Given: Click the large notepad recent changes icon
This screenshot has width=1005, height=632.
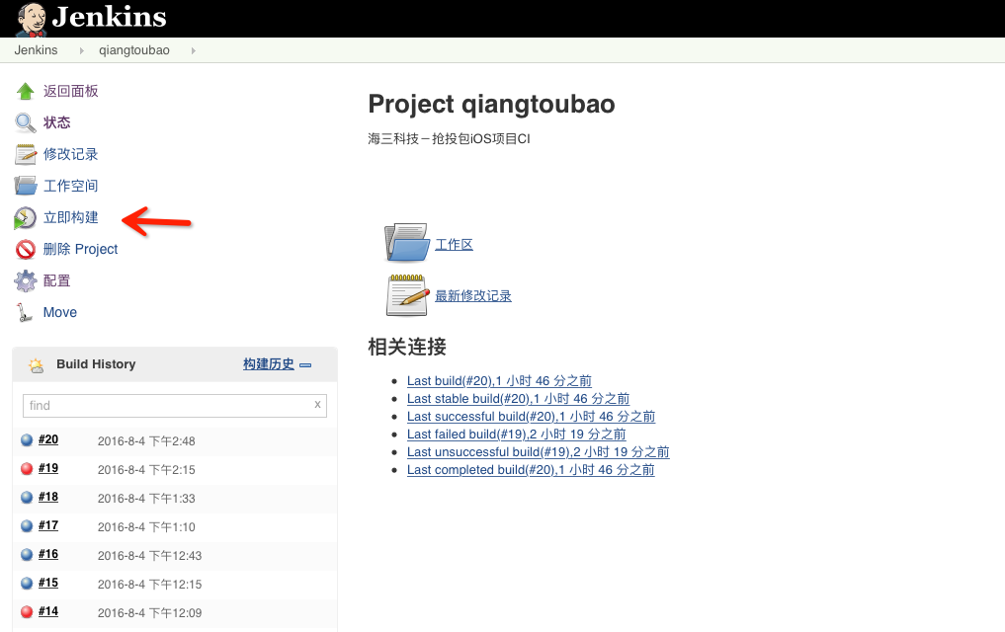Looking at the screenshot, I should click(407, 295).
